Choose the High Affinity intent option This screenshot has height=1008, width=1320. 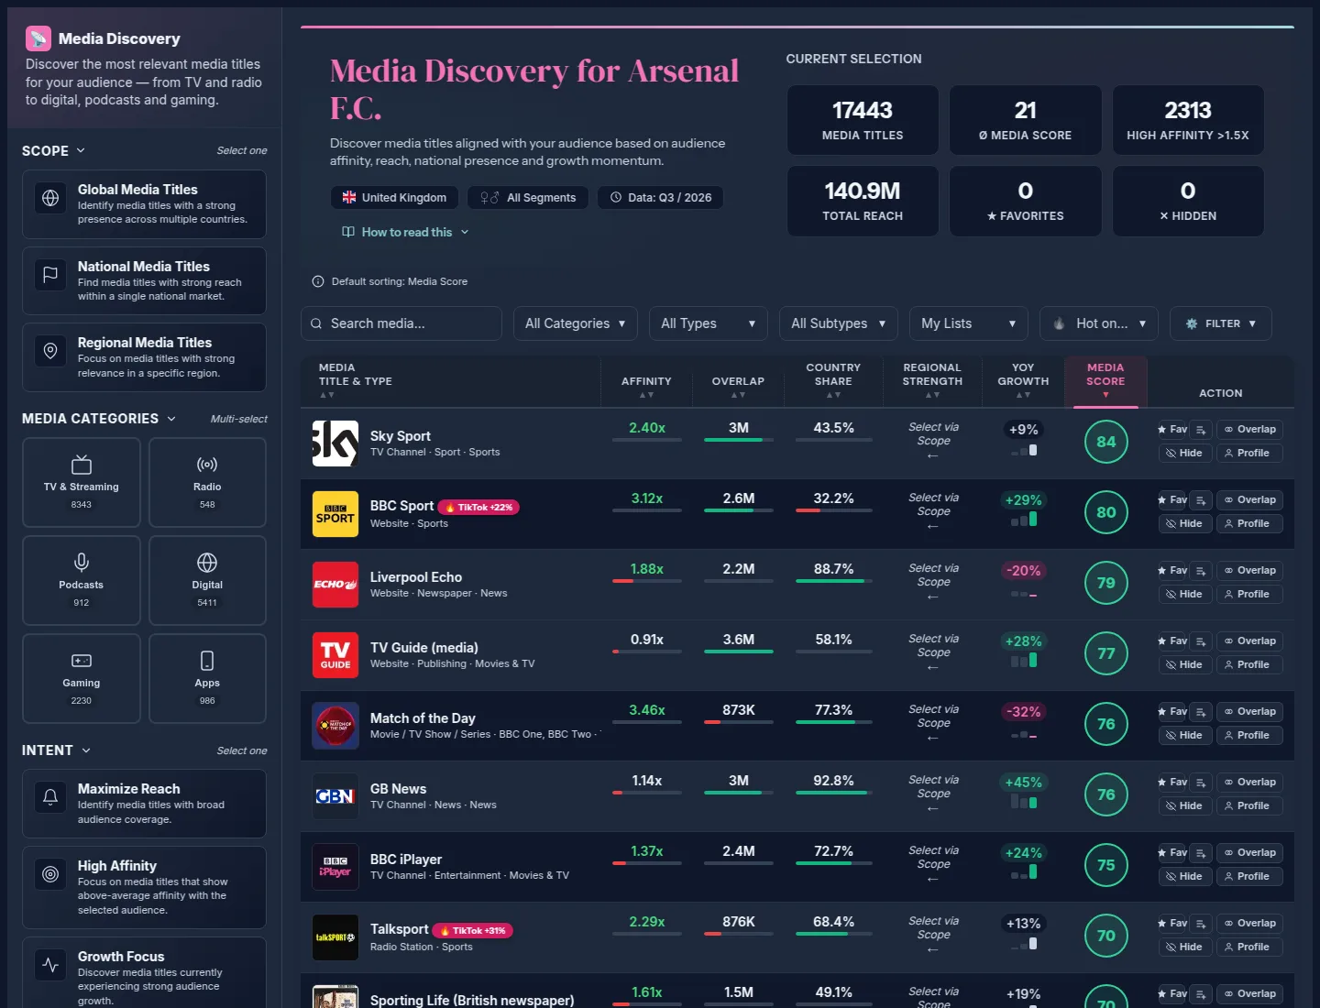pos(144,887)
